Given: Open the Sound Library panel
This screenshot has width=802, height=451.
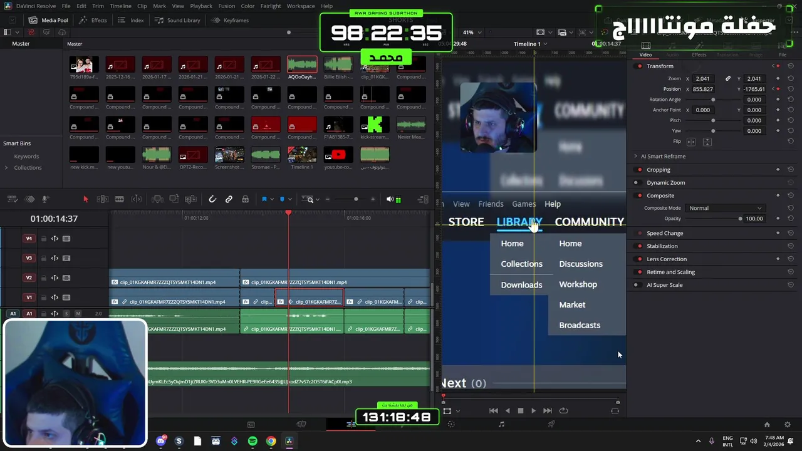Looking at the screenshot, I should click(178, 20).
